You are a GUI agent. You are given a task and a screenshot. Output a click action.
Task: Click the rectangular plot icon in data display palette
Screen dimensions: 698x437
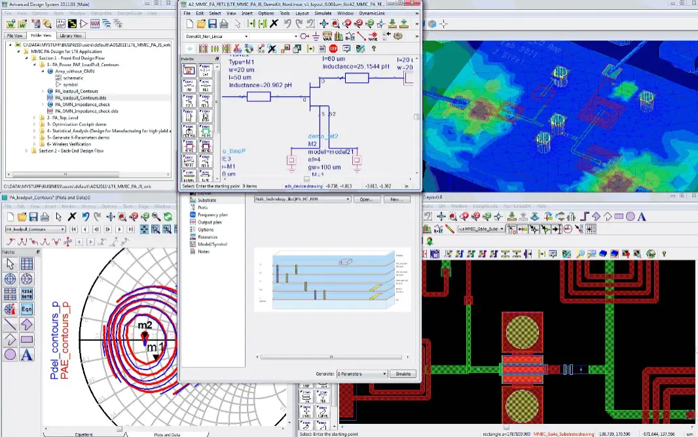point(27,264)
